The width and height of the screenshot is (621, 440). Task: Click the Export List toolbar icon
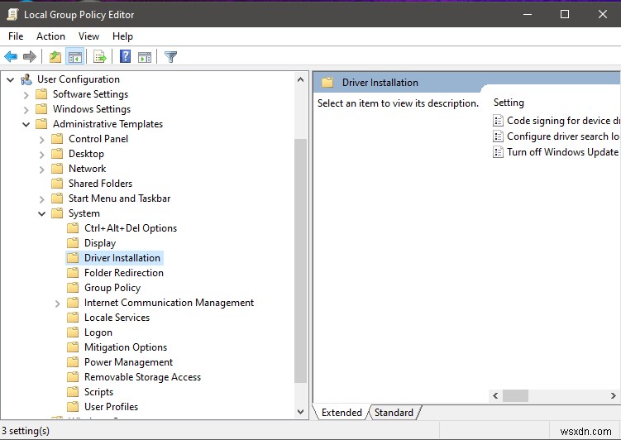click(100, 57)
